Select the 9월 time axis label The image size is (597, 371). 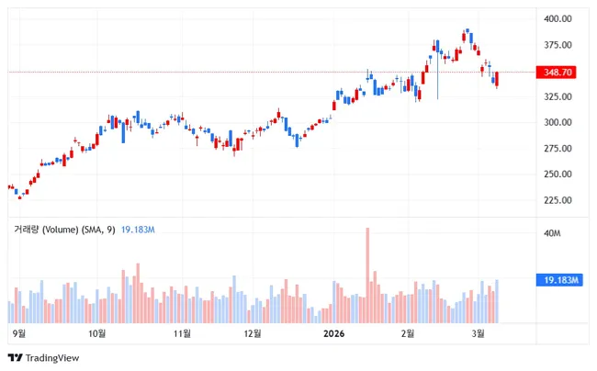[x=18, y=333]
